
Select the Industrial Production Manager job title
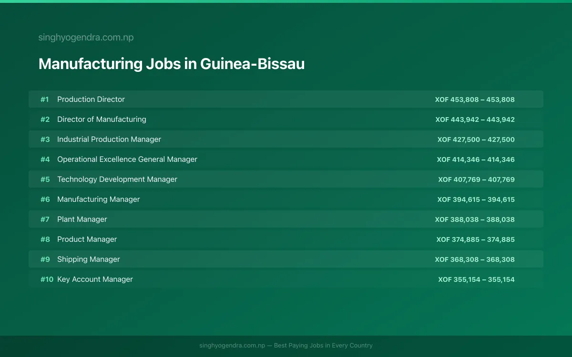coord(109,139)
